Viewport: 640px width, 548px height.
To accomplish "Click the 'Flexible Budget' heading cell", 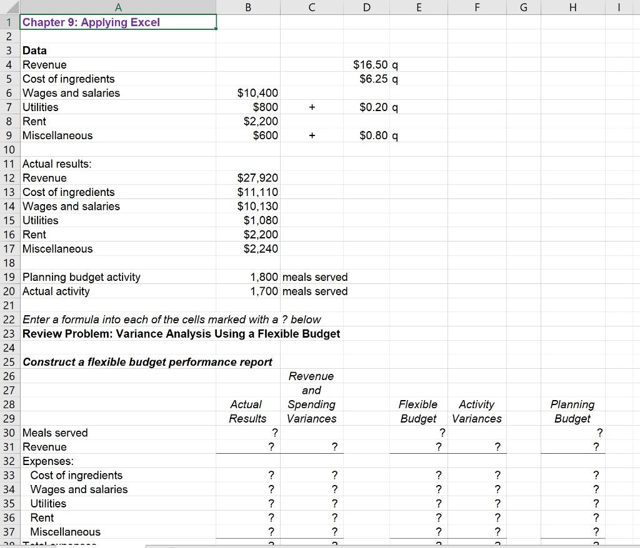I will pyautogui.click(x=418, y=412).
